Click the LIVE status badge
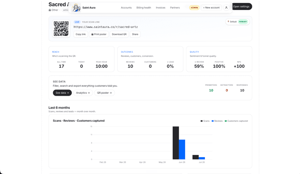This screenshot has height=174, width=300. pyautogui.click(x=77, y=22)
